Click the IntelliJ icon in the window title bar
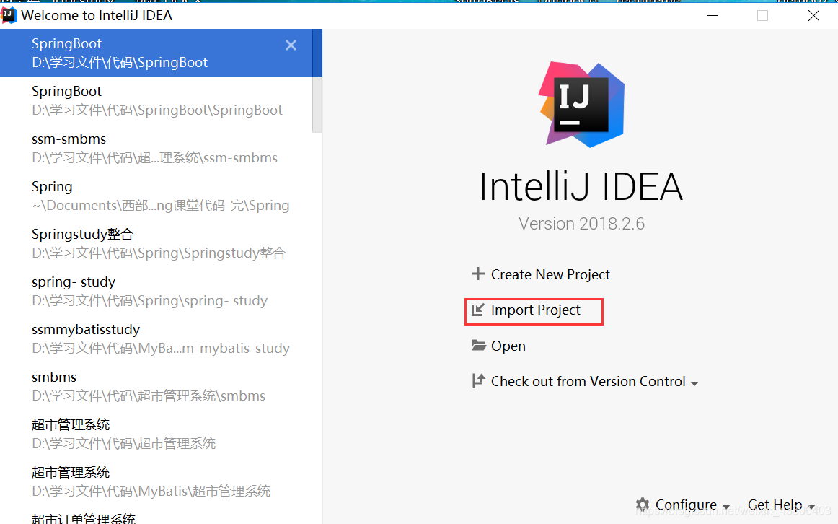The height and width of the screenshot is (524, 838). click(9, 15)
